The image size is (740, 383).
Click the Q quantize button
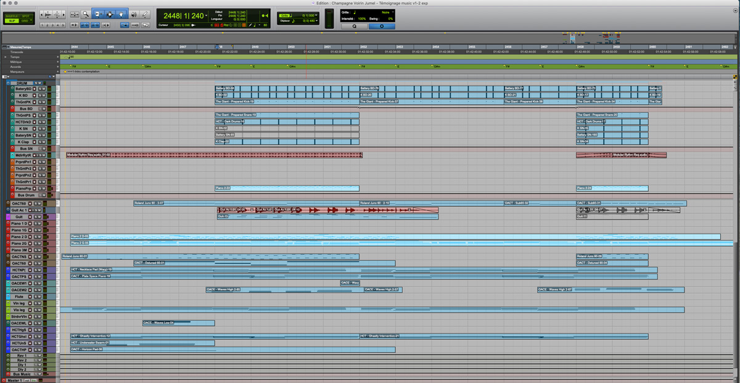click(355, 27)
